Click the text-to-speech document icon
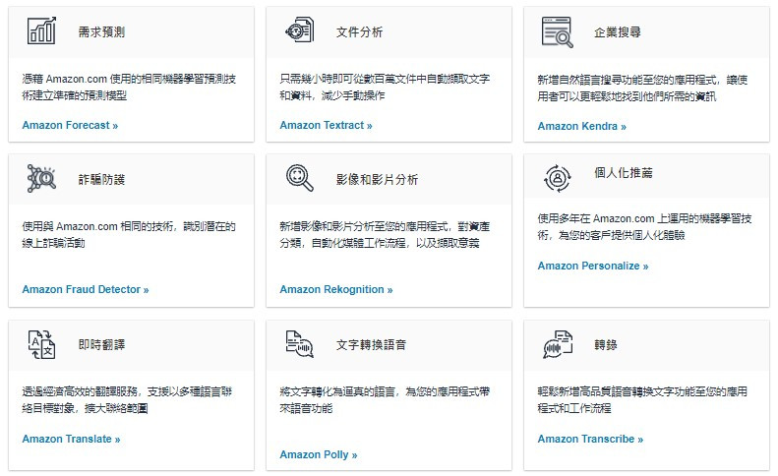Screen dimensions: 778x476 pos(300,344)
